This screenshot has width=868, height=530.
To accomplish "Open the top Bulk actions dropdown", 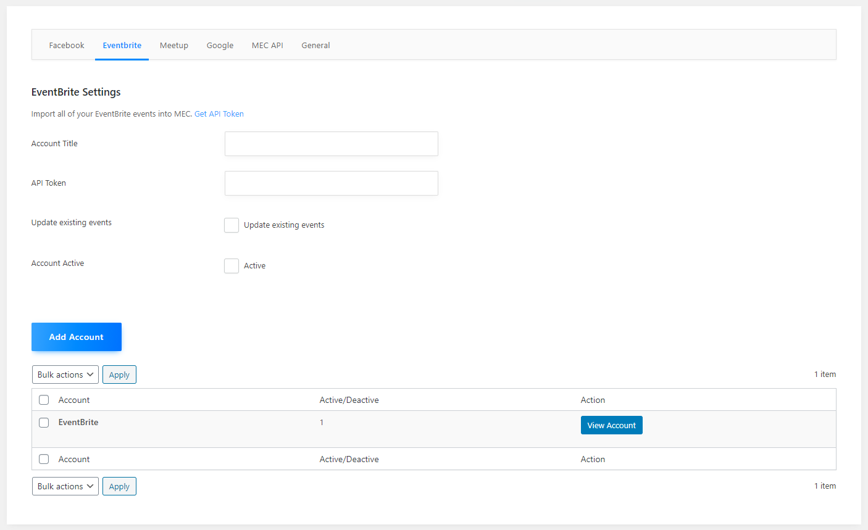I will click(65, 375).
